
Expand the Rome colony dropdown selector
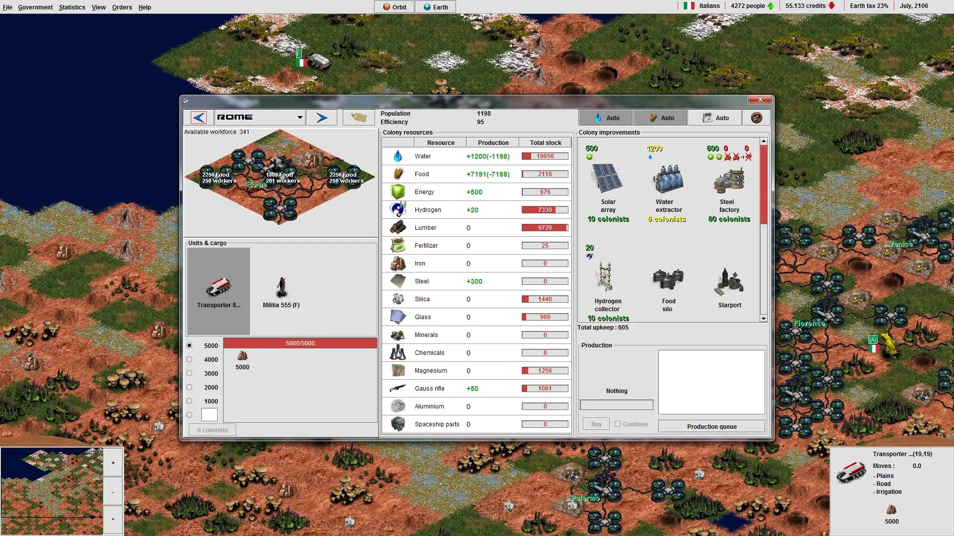(x=299, y=117)
